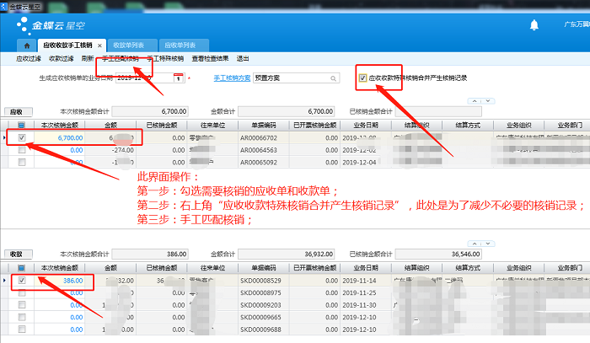Open the 应收过滤 filter
Screen dimensions: 590x343
click(29, 59)
